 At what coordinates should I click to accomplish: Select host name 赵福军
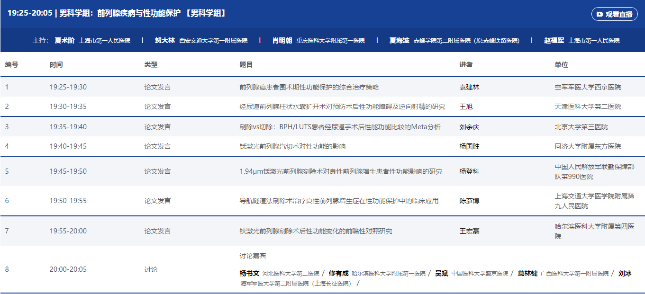554,41
